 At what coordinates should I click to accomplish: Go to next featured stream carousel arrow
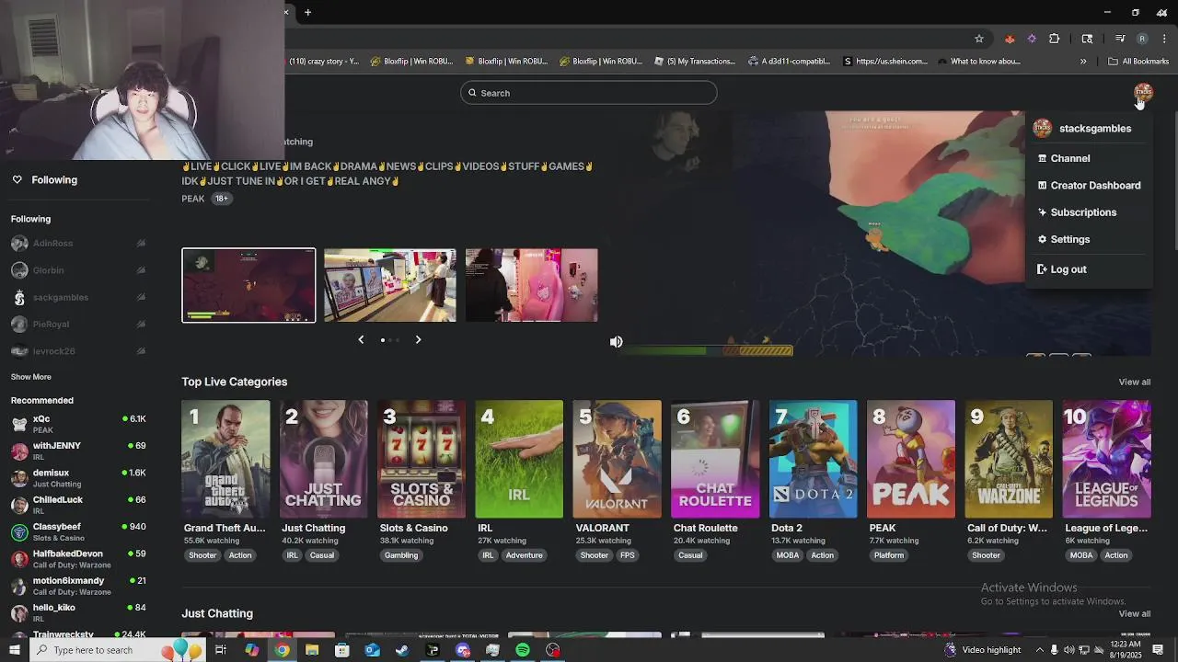coord(418,339)
